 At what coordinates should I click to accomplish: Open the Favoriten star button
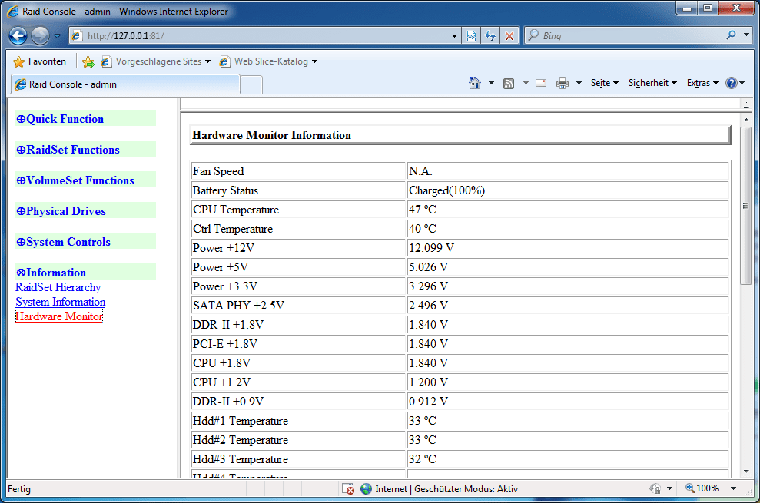pyautogui.click(x=40, y=61)
